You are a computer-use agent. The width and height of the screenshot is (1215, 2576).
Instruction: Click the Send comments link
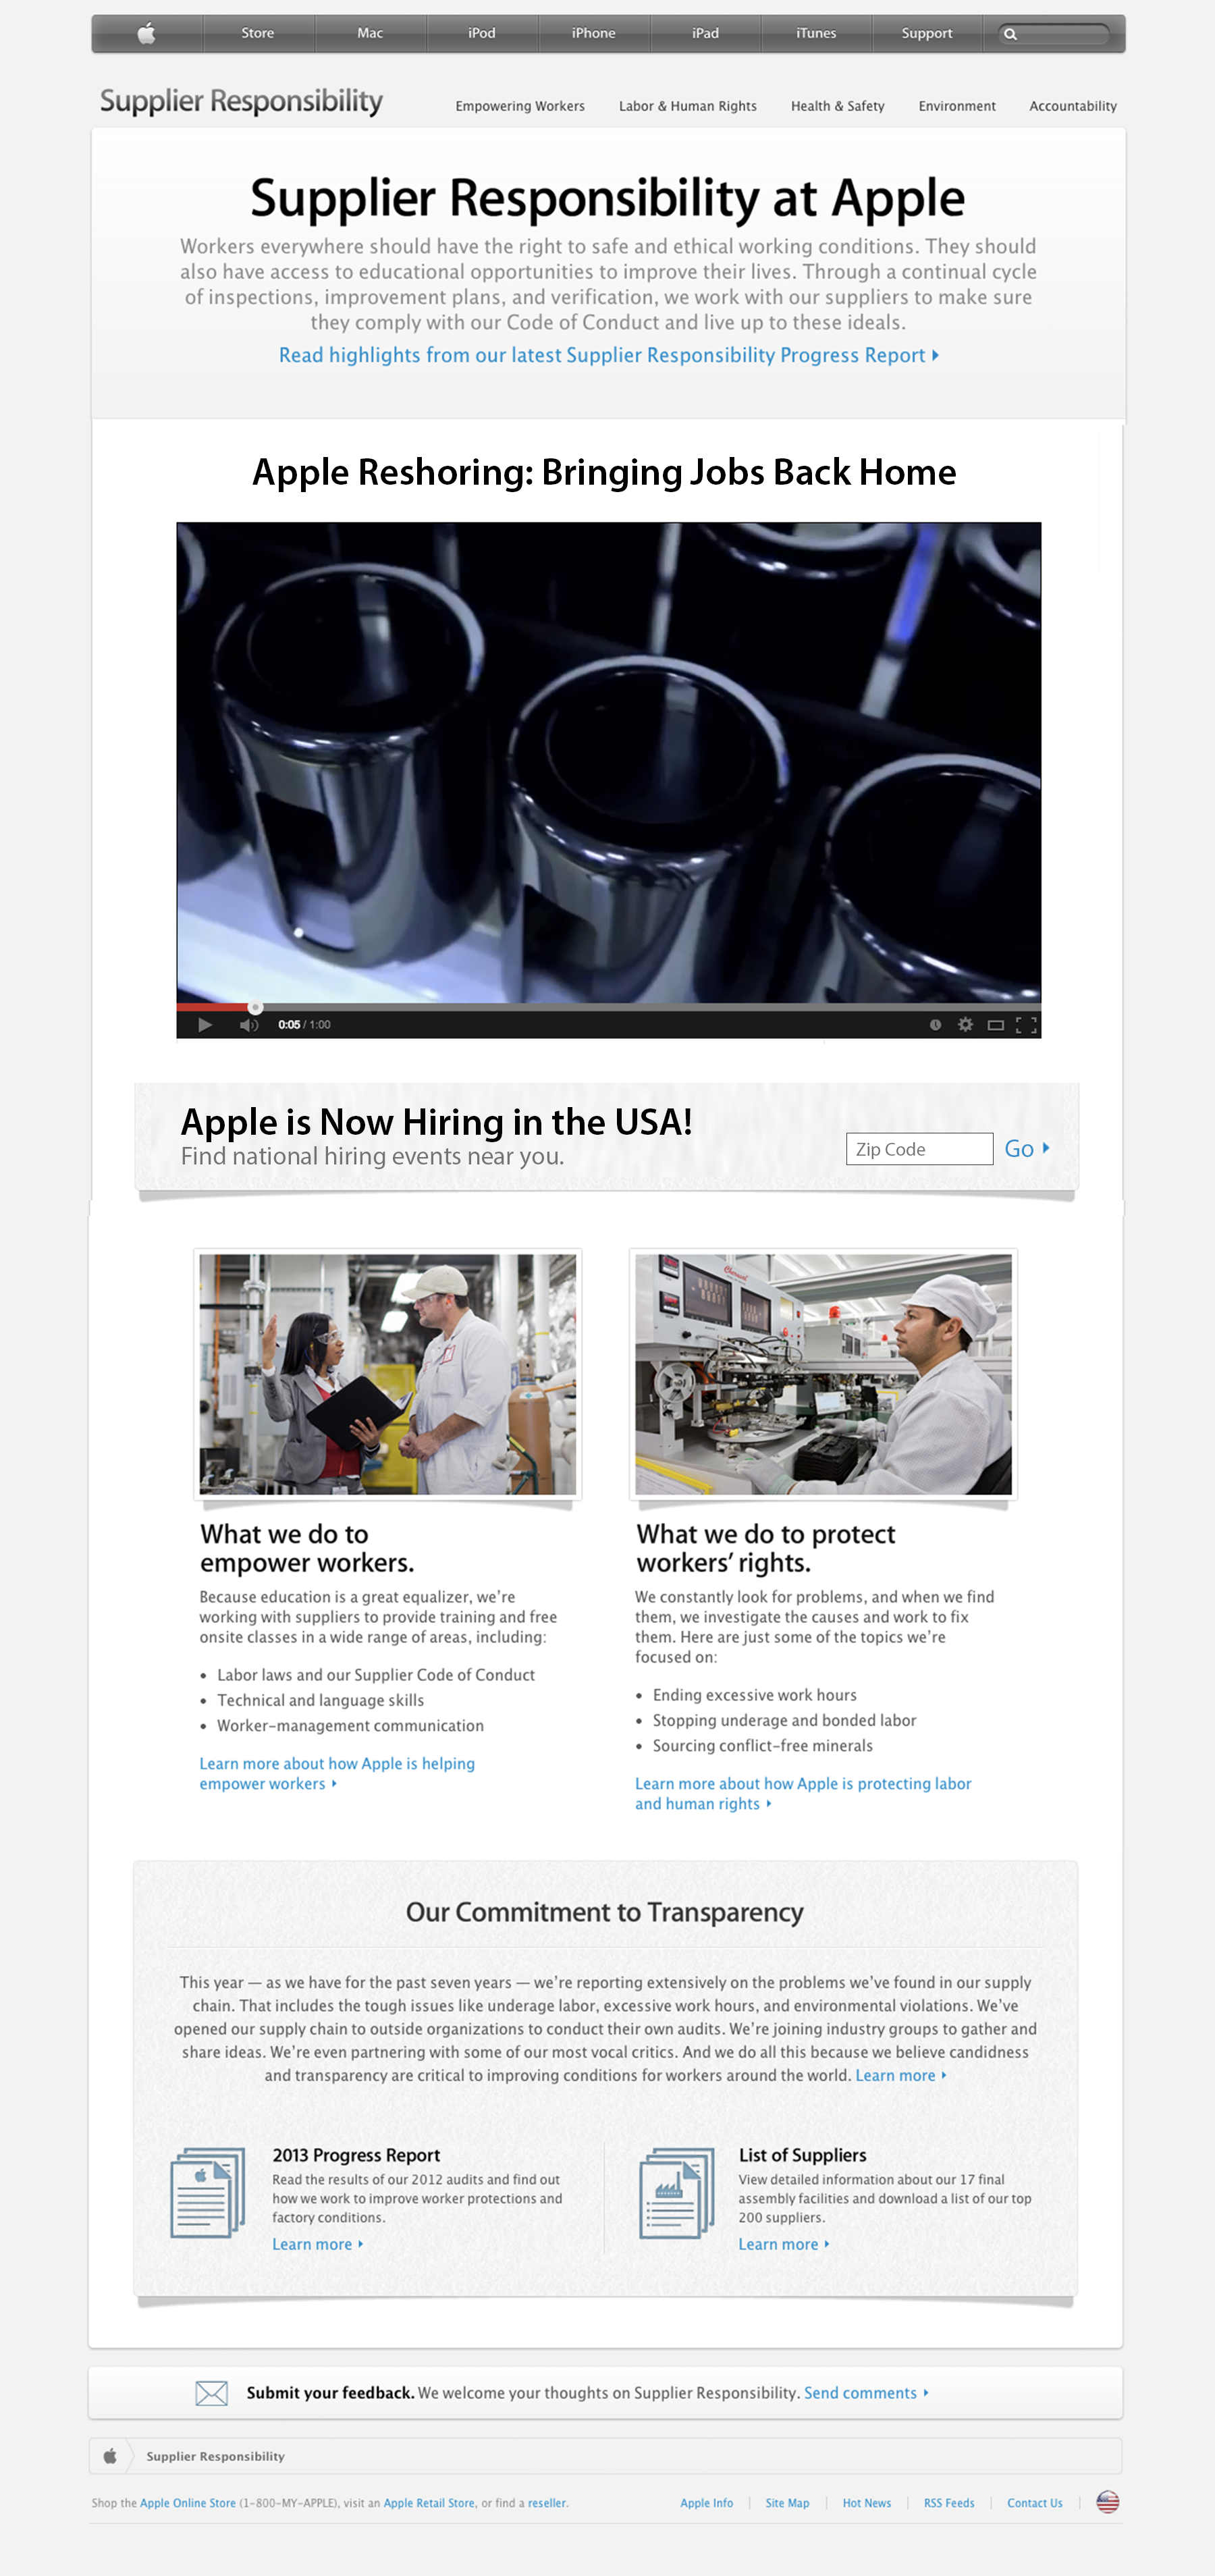[x=866, y=2393]
